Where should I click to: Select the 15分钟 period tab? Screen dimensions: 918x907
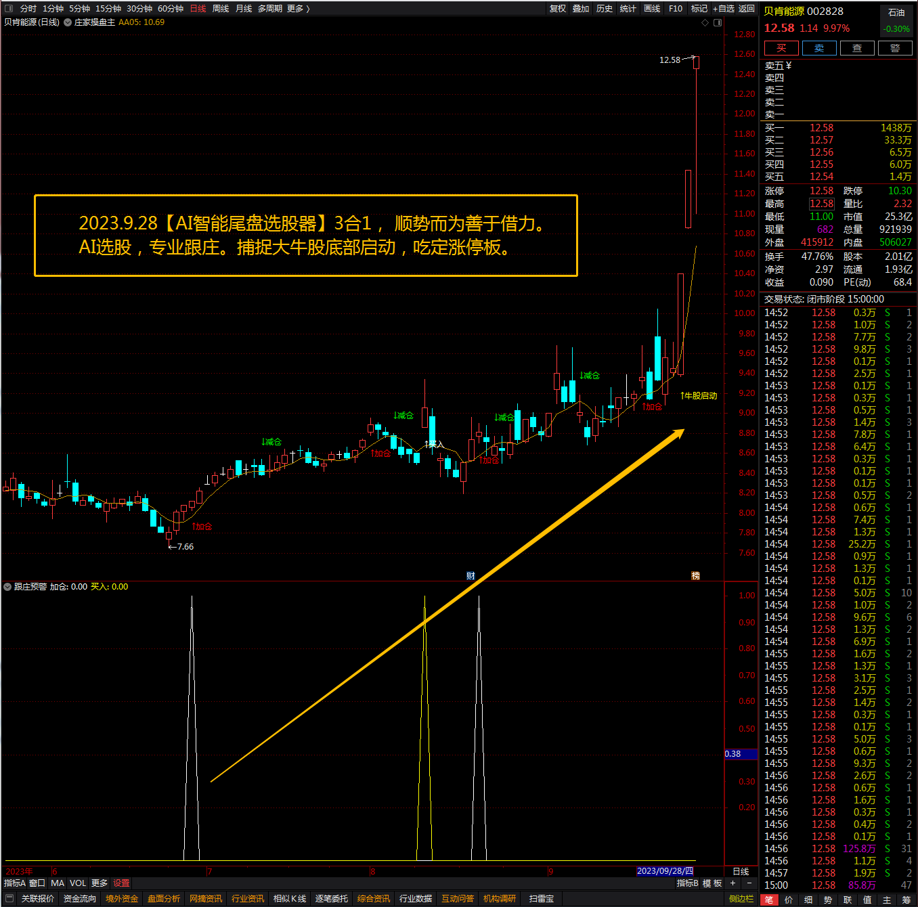click(x=108, y=9)
